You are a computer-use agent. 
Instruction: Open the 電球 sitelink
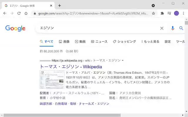click(x=73, y=104)
